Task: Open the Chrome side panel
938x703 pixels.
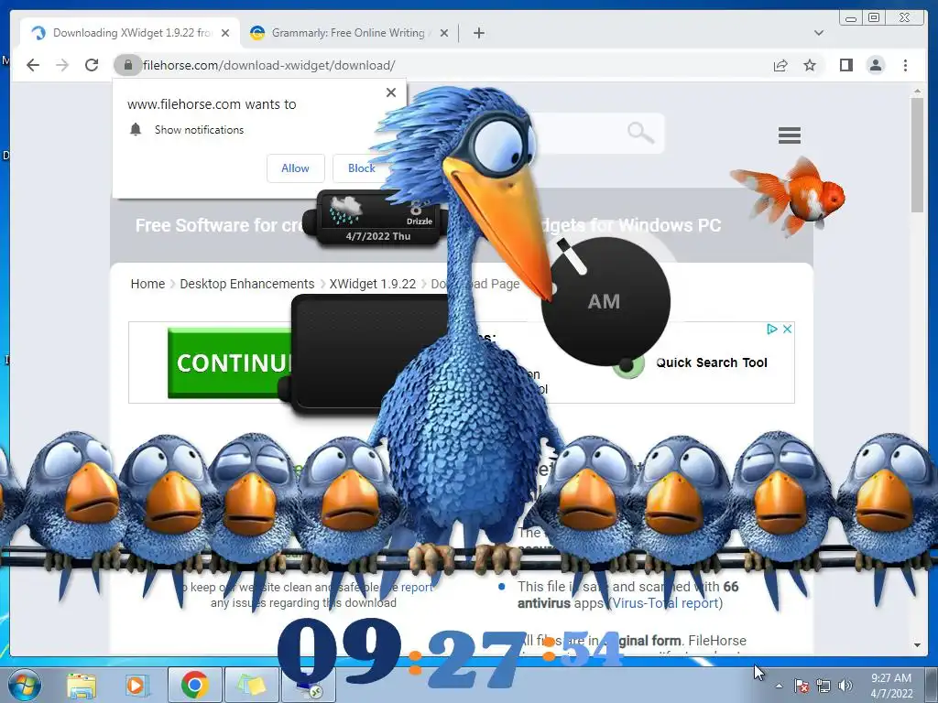Action: 845,65
